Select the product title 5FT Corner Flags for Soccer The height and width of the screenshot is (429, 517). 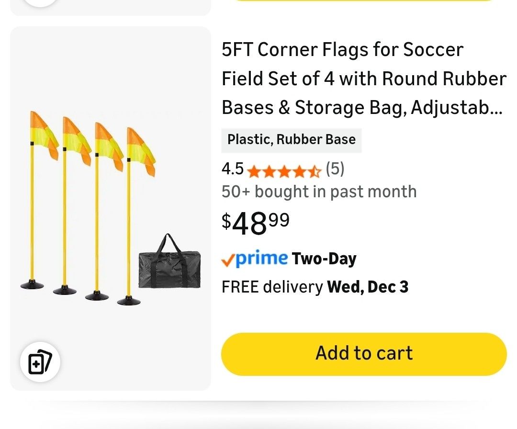[x=342, y=49]
